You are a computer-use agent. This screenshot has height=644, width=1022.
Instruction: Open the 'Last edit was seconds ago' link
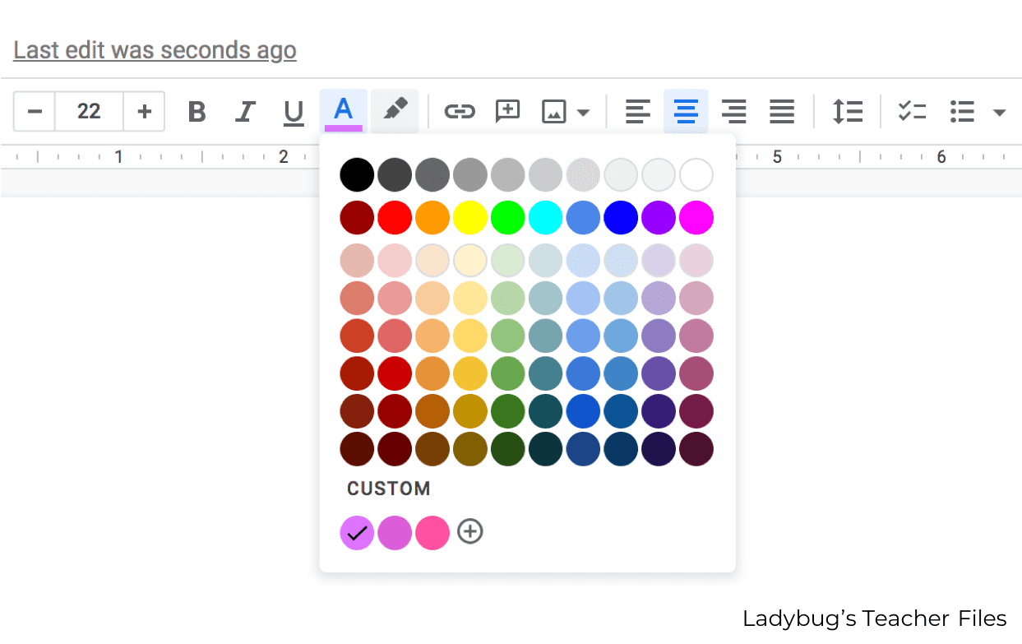(x=155, y=50)
